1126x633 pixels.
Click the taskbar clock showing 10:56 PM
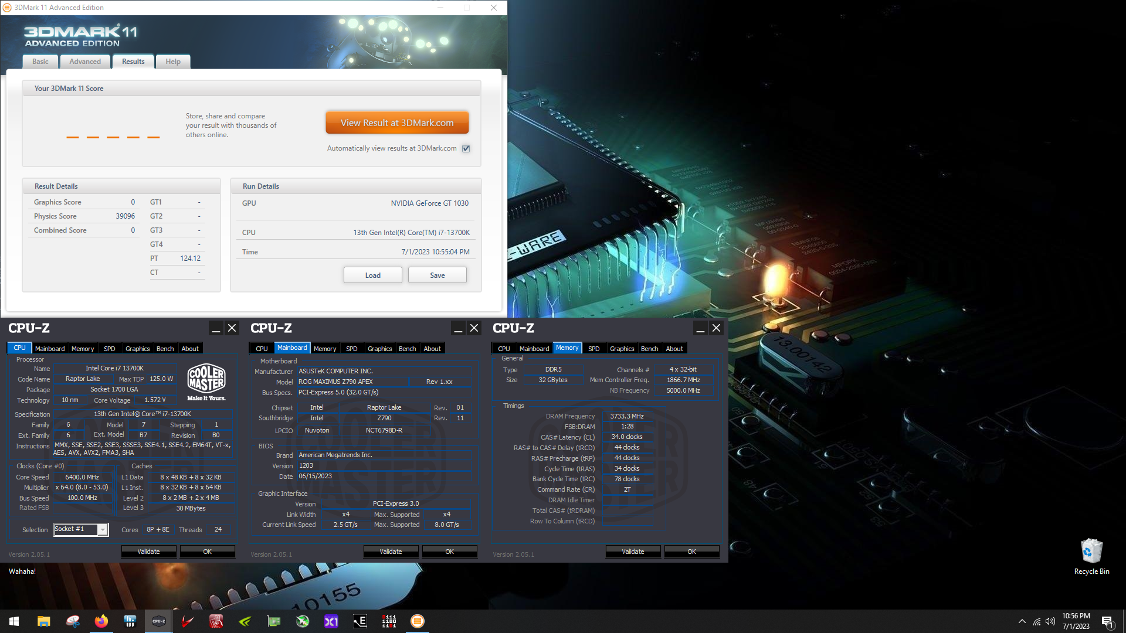click(x=1076, y=621)
